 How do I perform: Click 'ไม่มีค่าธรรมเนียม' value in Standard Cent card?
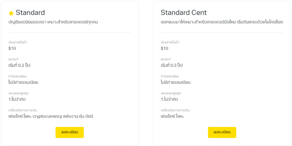pyautogui.click(x=176, y=82)
